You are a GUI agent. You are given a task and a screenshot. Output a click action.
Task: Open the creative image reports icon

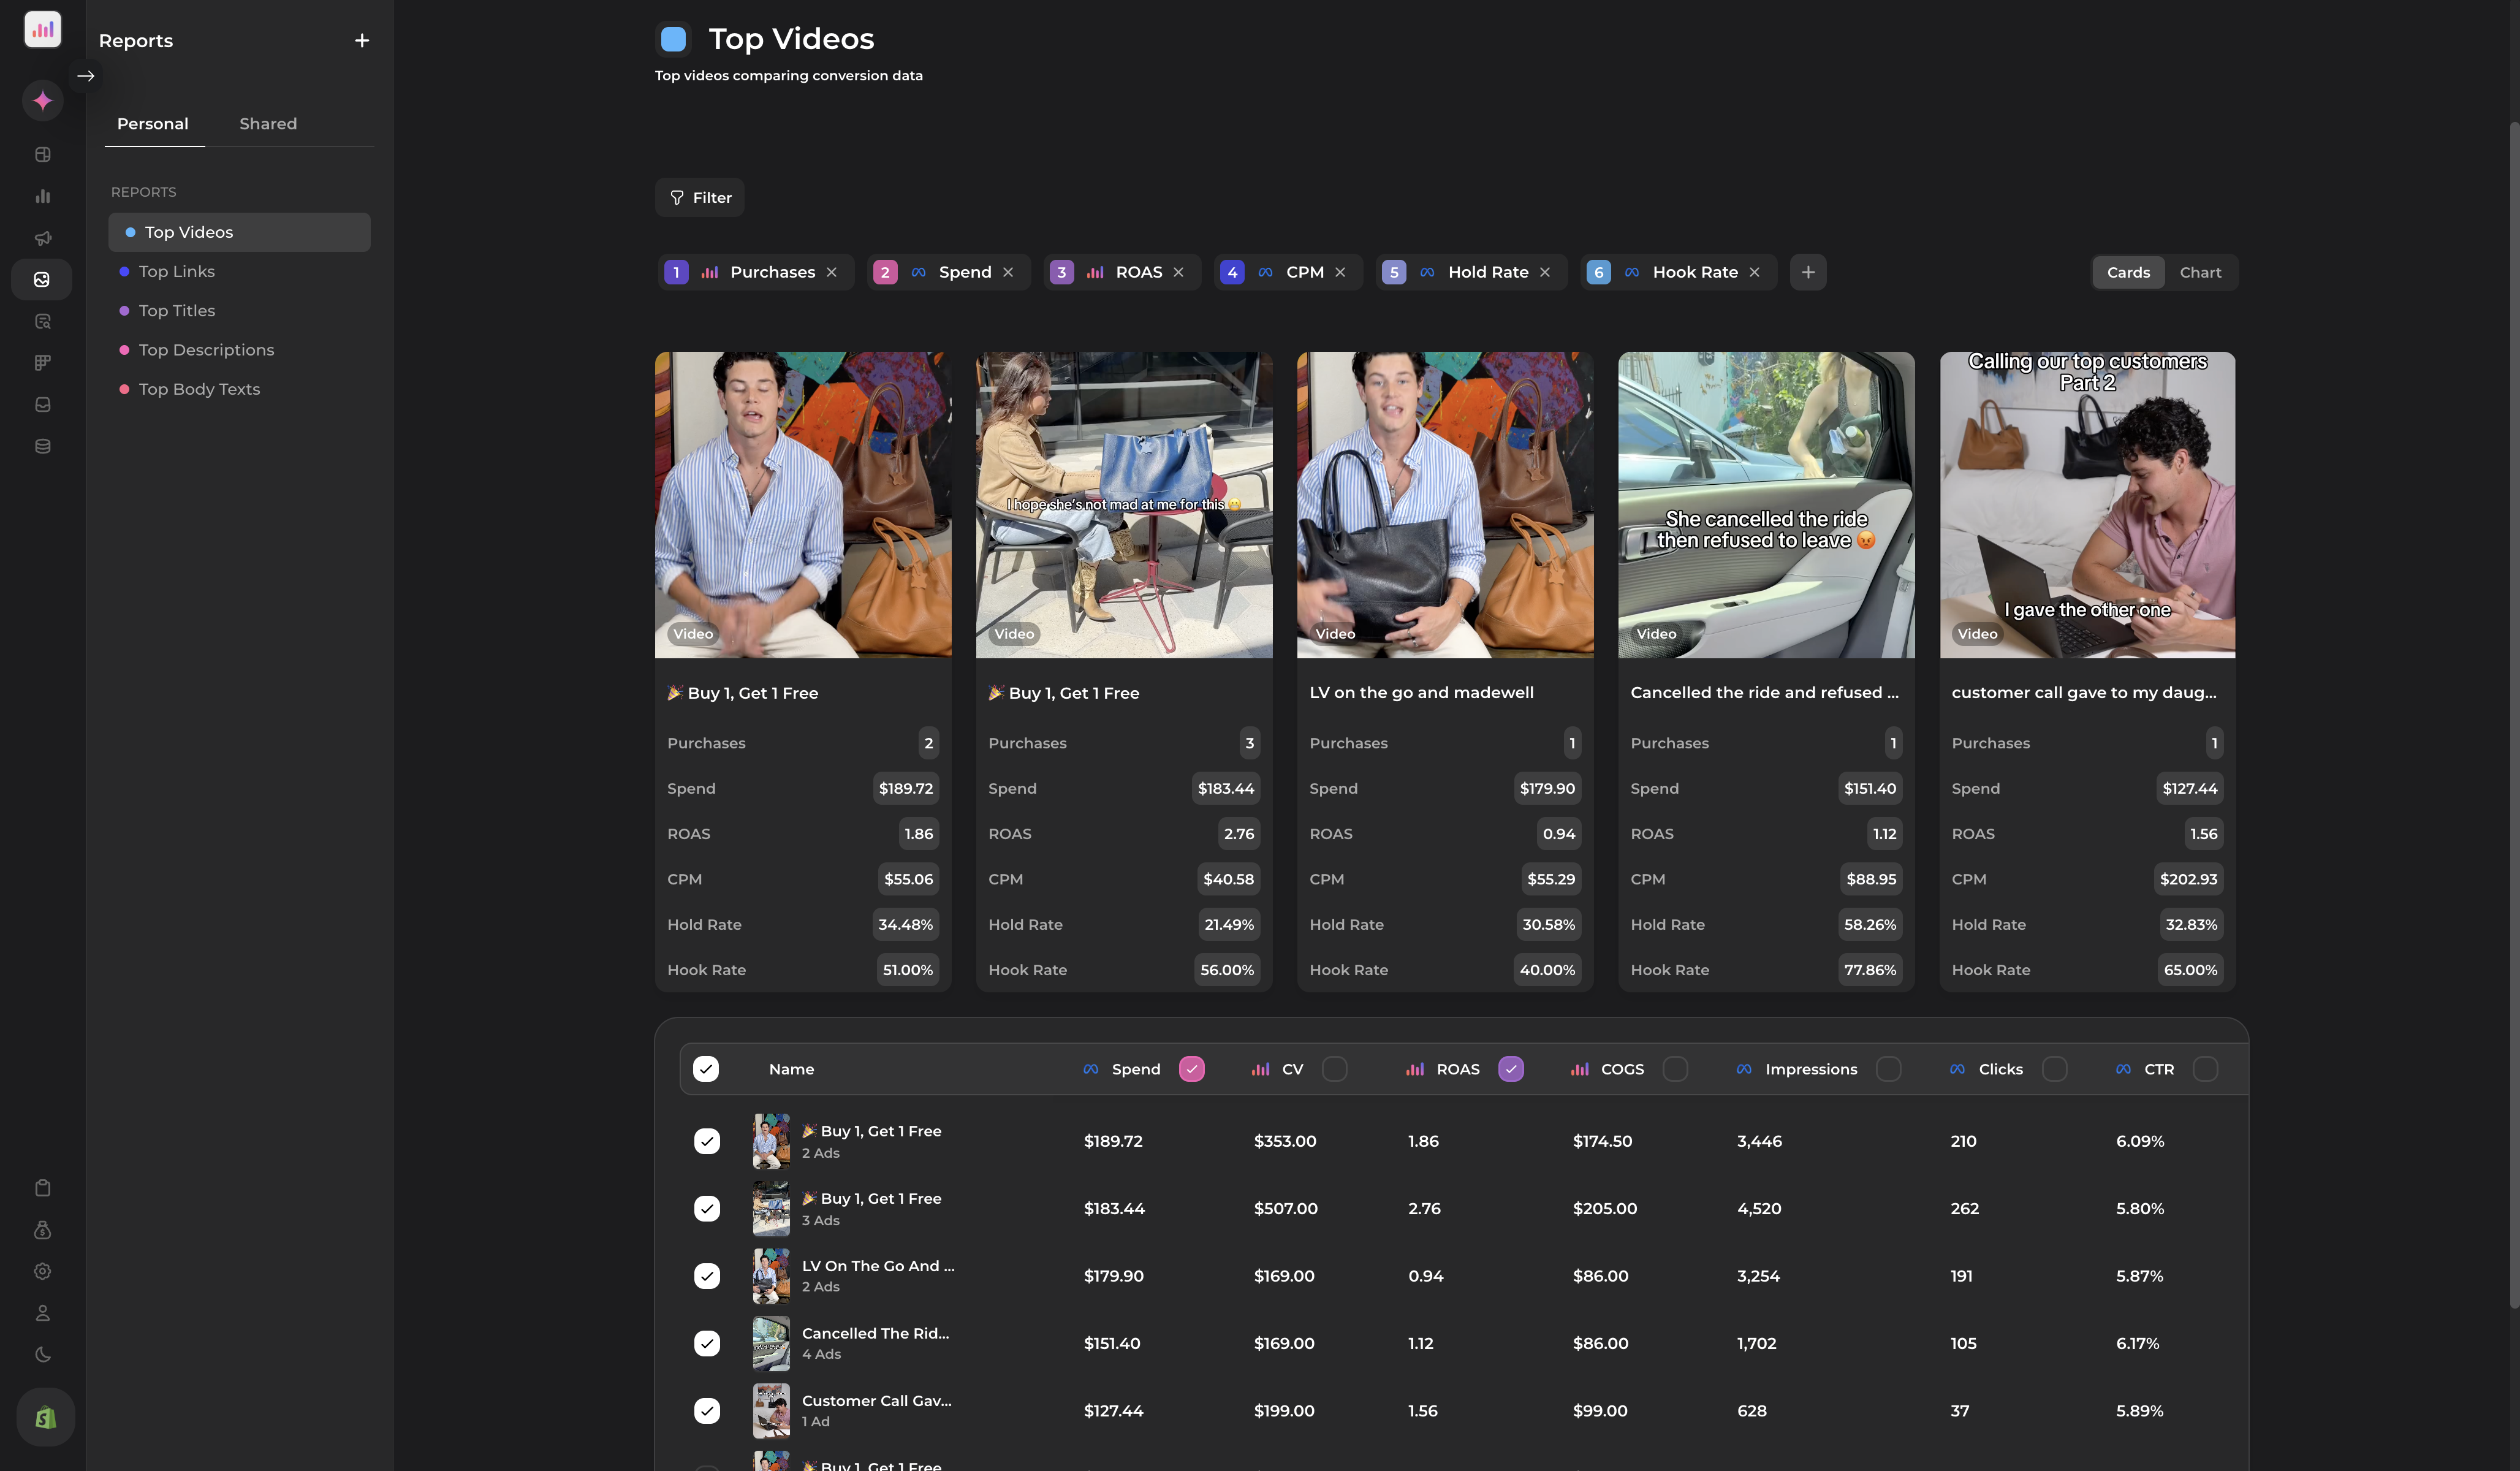coord(42,280)
